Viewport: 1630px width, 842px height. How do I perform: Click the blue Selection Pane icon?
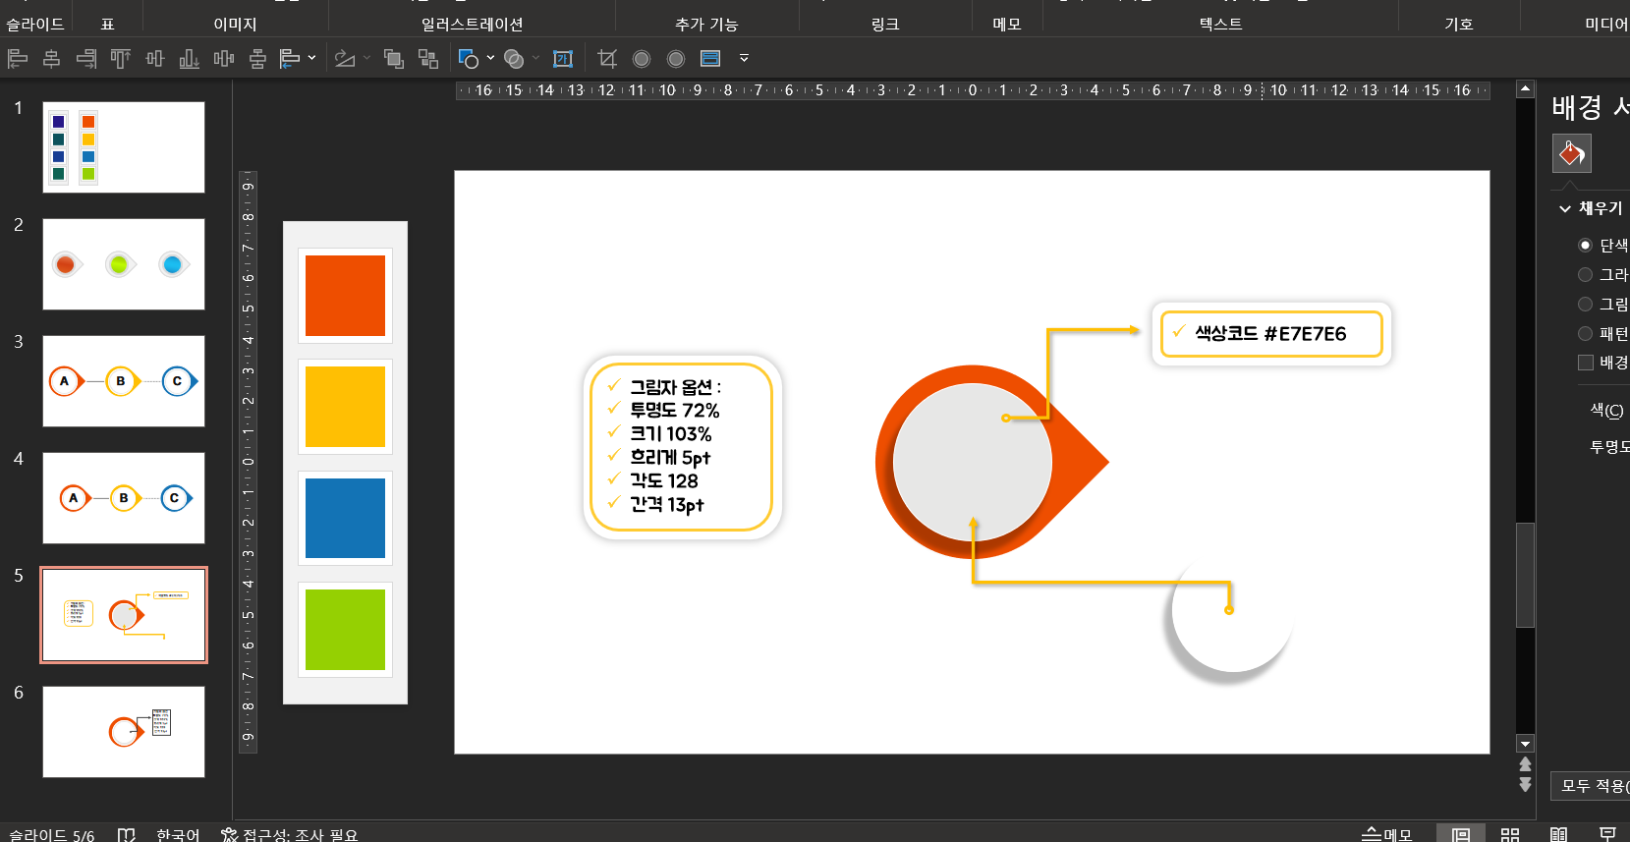click(710, 59)
